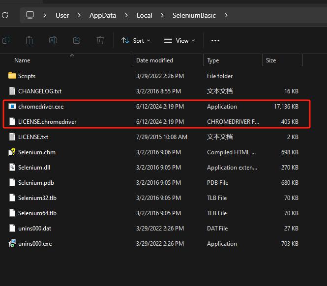Click the Share icon in toolbar
This screenshot has width=327, height=286.
point(77,40)
